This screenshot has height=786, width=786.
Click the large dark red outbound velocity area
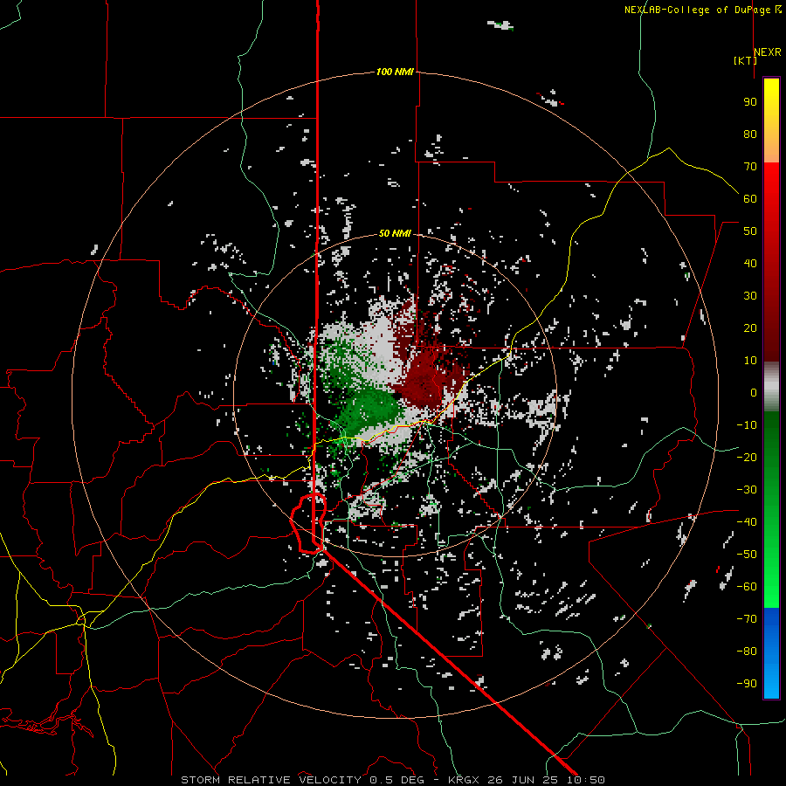(x=426, y=374)
